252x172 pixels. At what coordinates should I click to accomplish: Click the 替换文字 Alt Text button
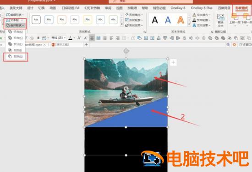(x=220, y=21)
